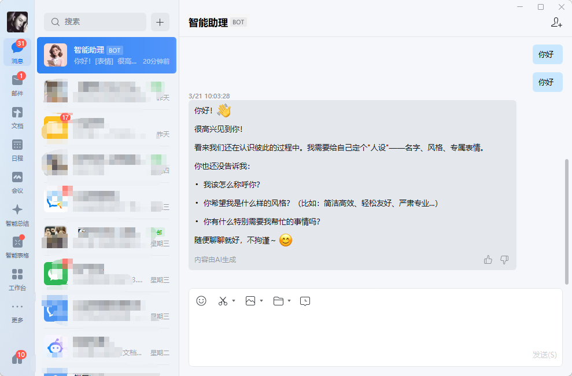
Task: Open the conversation with badge 17
Action: click(x=106, y=128)
